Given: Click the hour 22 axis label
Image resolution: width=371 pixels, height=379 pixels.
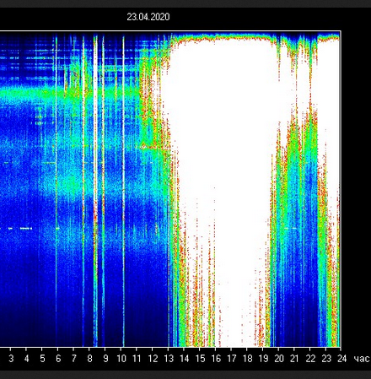Looking at the screenshot, I should click(310, 359).
